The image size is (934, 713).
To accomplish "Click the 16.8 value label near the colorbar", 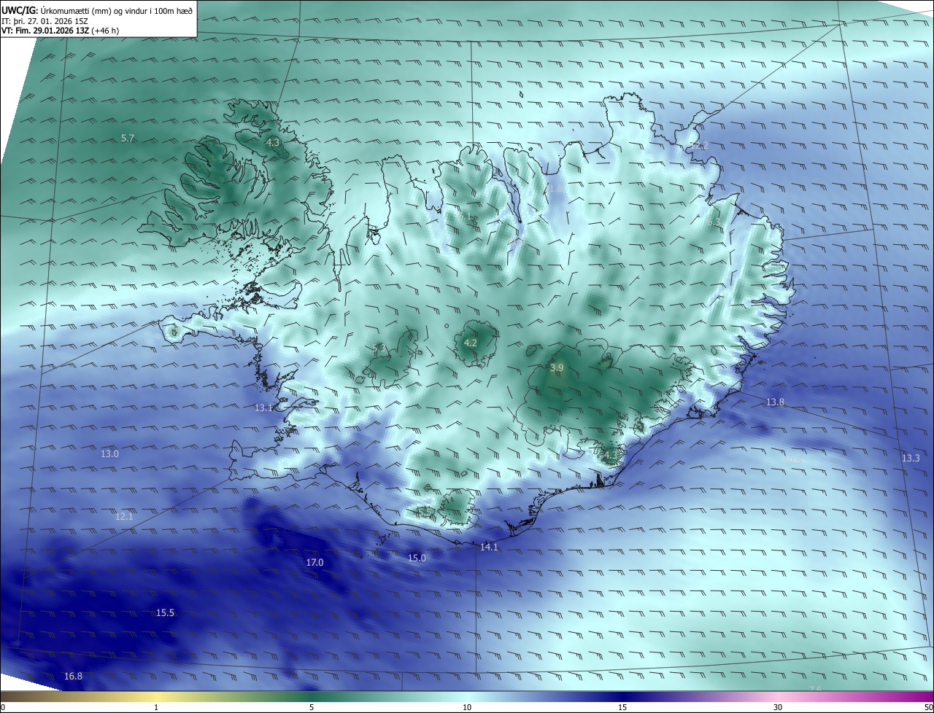I will pyautogui.click(x=74, y=677).
